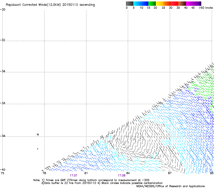Click the purple time label 17:58
214x188 pixels.
pos(121,176)
